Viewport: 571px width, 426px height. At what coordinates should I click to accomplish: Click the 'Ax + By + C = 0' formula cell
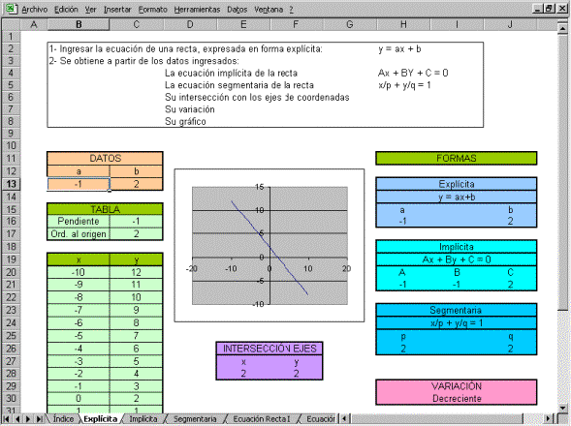point(457,259)
